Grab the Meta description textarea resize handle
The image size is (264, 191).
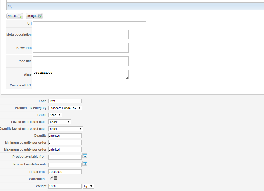pyautogui.click(x=127, y=38)
